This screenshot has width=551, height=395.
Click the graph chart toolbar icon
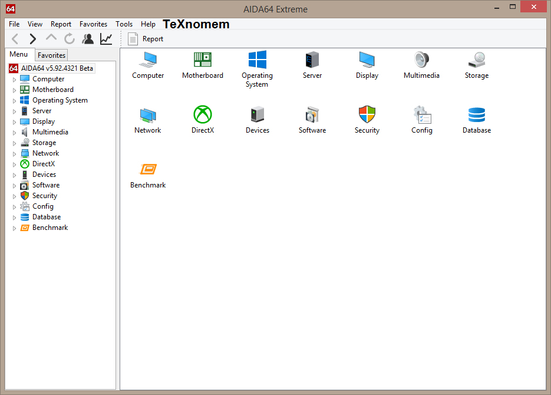[x=106, y=39]
